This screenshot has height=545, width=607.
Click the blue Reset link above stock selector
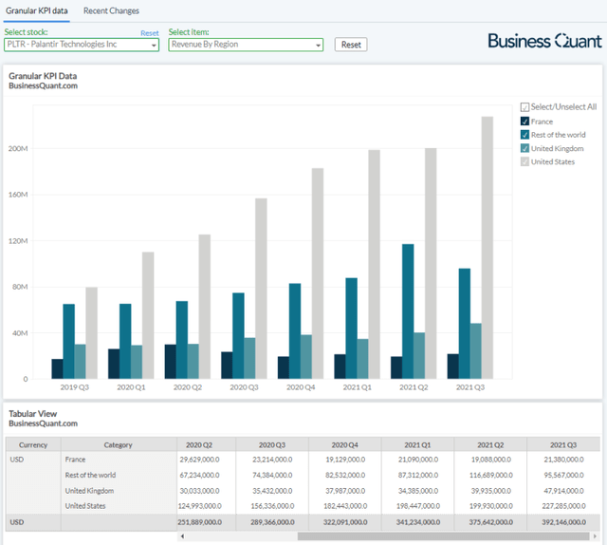[150, 33]
